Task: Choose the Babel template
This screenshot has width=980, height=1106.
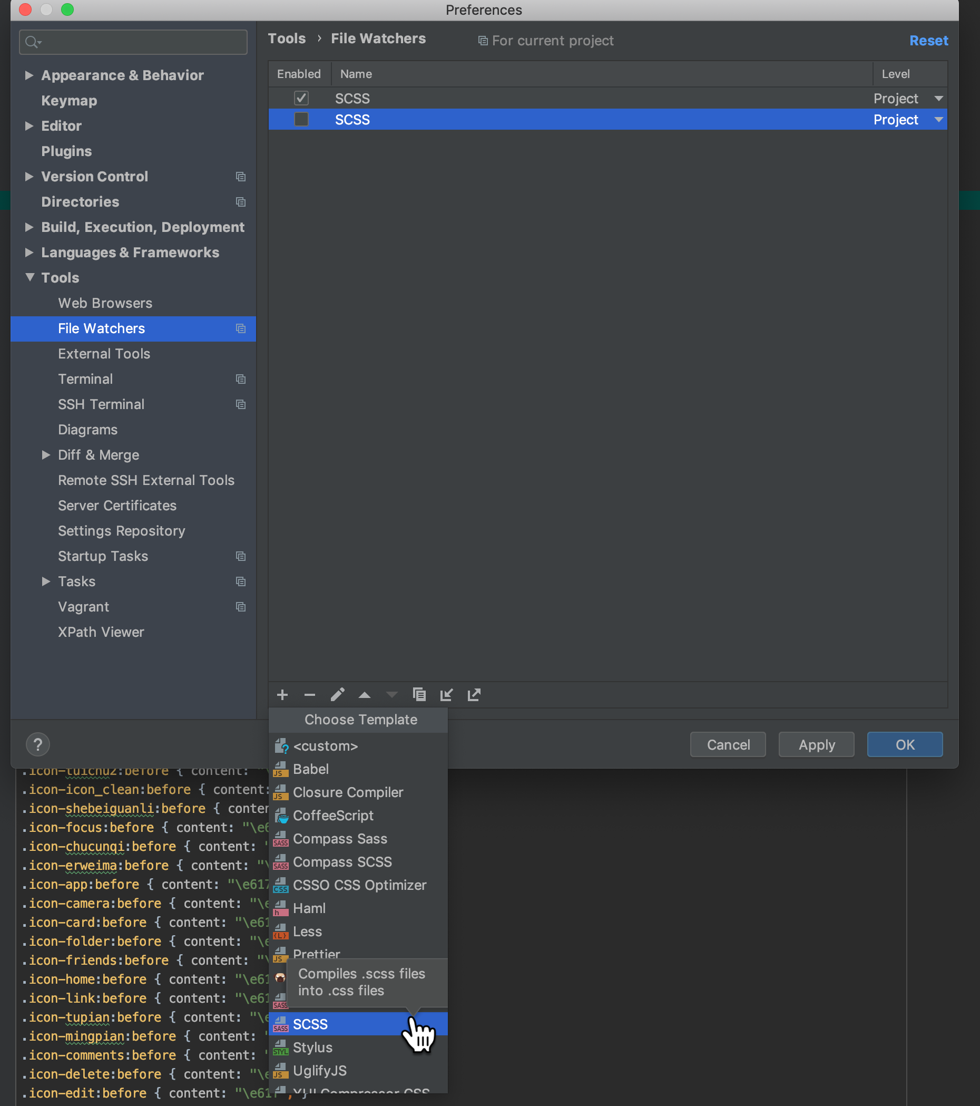Action: [x=358, y=769]
